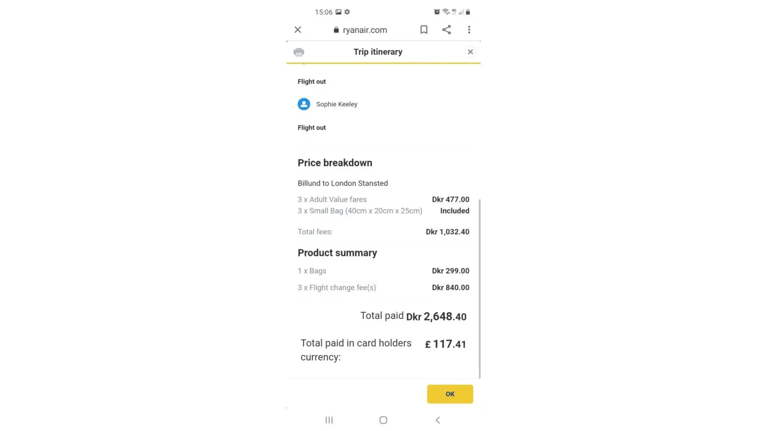This screenshot has height=431, width=767.
Task: Go to Android home screen
Action: [x=383, y=420]
